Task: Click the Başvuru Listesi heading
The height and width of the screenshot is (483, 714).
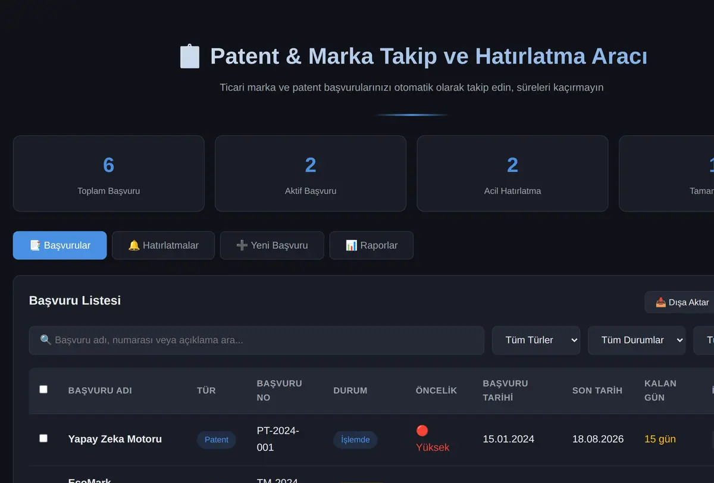Action: pos(75,301)
